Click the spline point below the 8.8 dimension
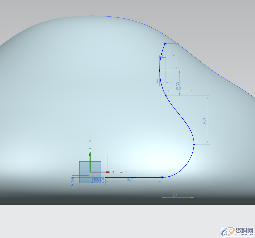255x238 pixels. click(x=166, y=96)
